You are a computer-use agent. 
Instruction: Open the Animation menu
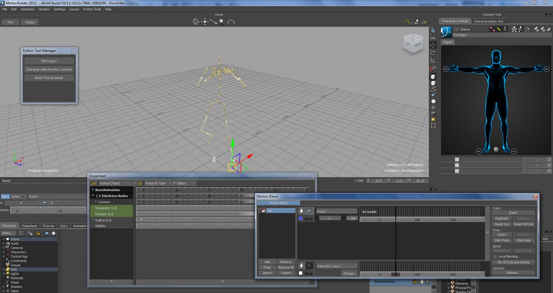pyautogui.click(x=28, y=9)
